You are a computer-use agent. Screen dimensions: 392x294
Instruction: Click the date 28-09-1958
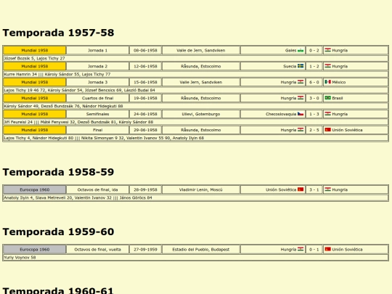point(145,189)
